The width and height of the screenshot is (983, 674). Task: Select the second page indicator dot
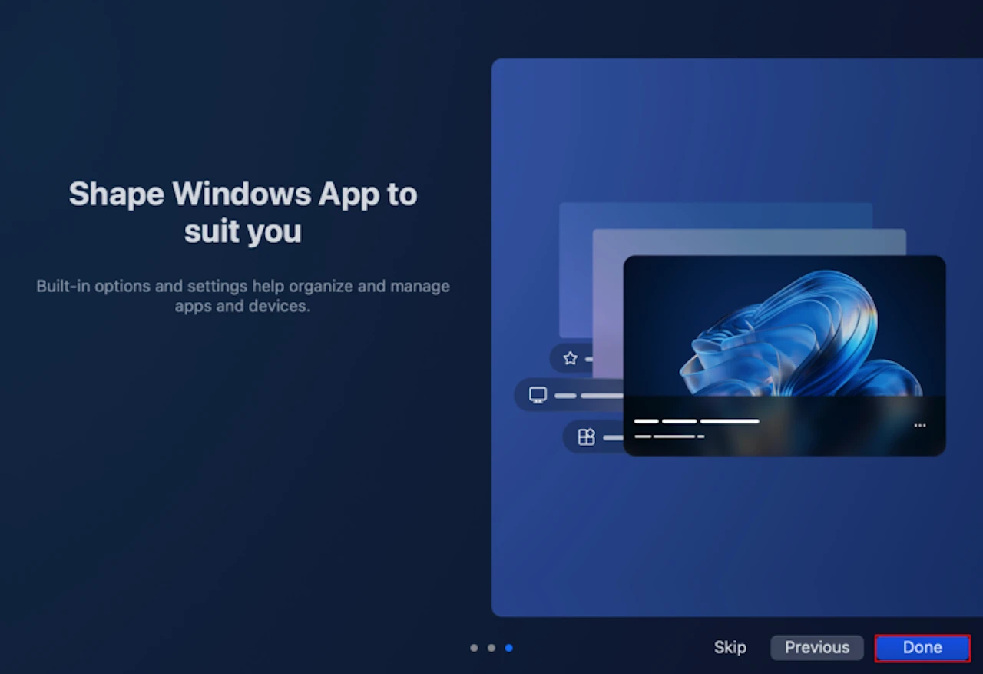491,648
